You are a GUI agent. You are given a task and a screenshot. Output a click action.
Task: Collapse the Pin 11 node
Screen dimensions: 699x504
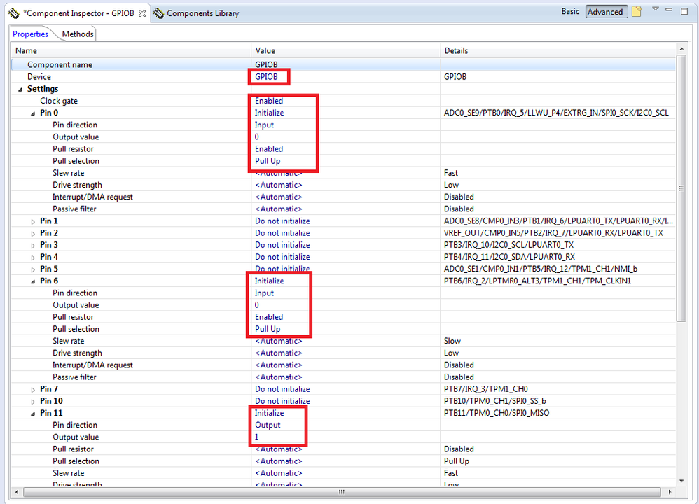point(32,414)
